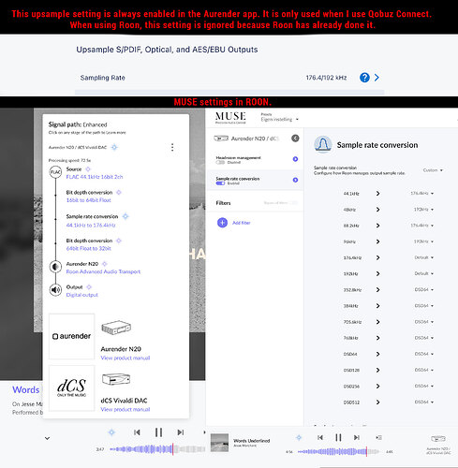The width and height of the screenshot is (458, 468).
Task: Click the left waveform seek bar
Action: (157, 449)
